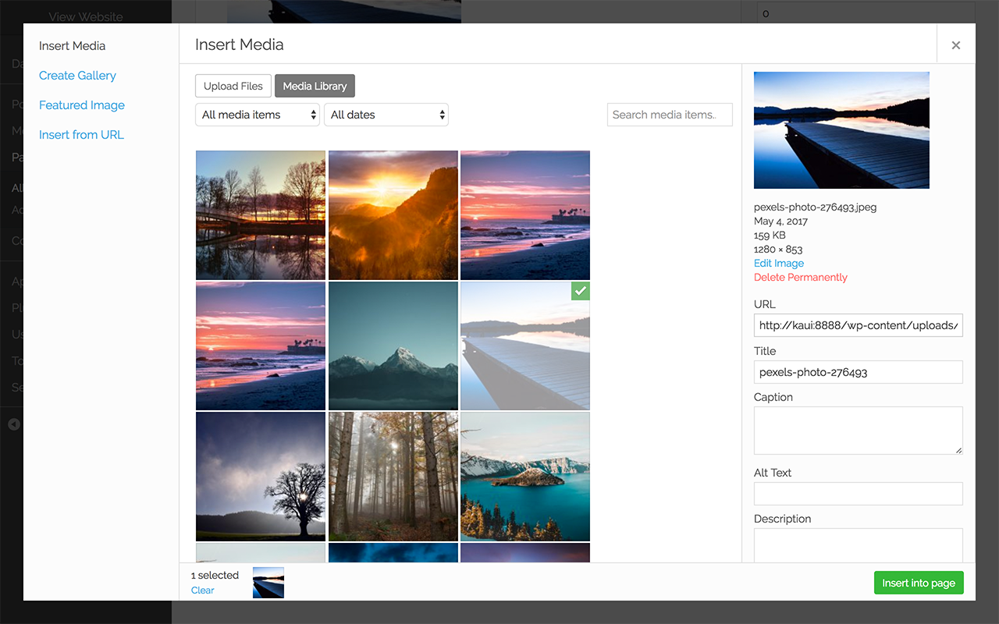The width and height of the screenshot is (999, 624).
Task: Select the Media Library tab
Action: pyautogui.click(x=315, y=86)
